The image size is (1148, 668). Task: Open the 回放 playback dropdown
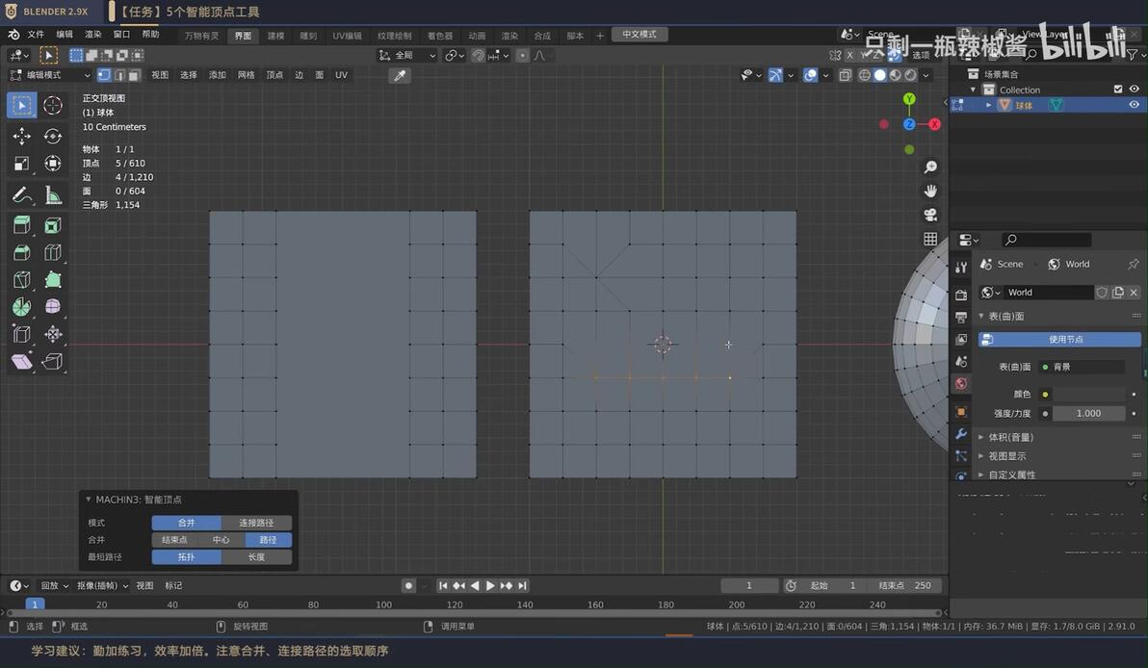click(54, 585)
